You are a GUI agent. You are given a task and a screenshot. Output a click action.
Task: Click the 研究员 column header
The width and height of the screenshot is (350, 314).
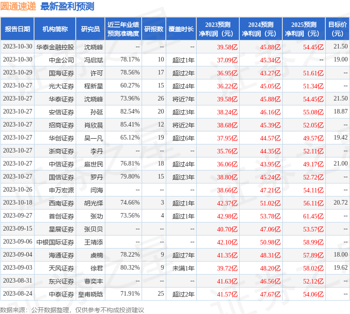[x=91, y=29]
